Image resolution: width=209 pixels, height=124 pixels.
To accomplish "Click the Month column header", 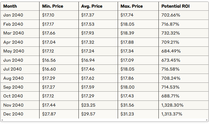I will (x=10, y=6).
